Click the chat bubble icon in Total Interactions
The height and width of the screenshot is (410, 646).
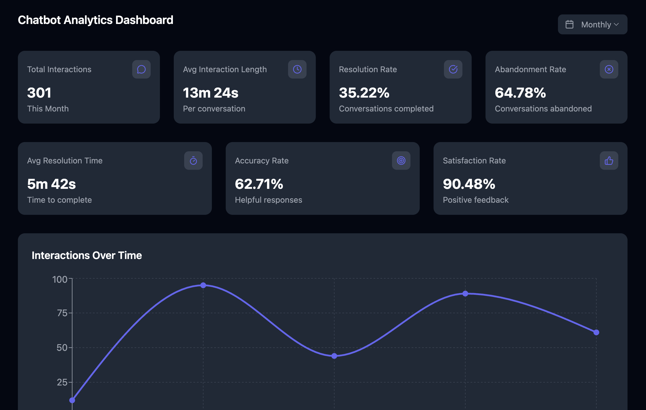(141, 69)
